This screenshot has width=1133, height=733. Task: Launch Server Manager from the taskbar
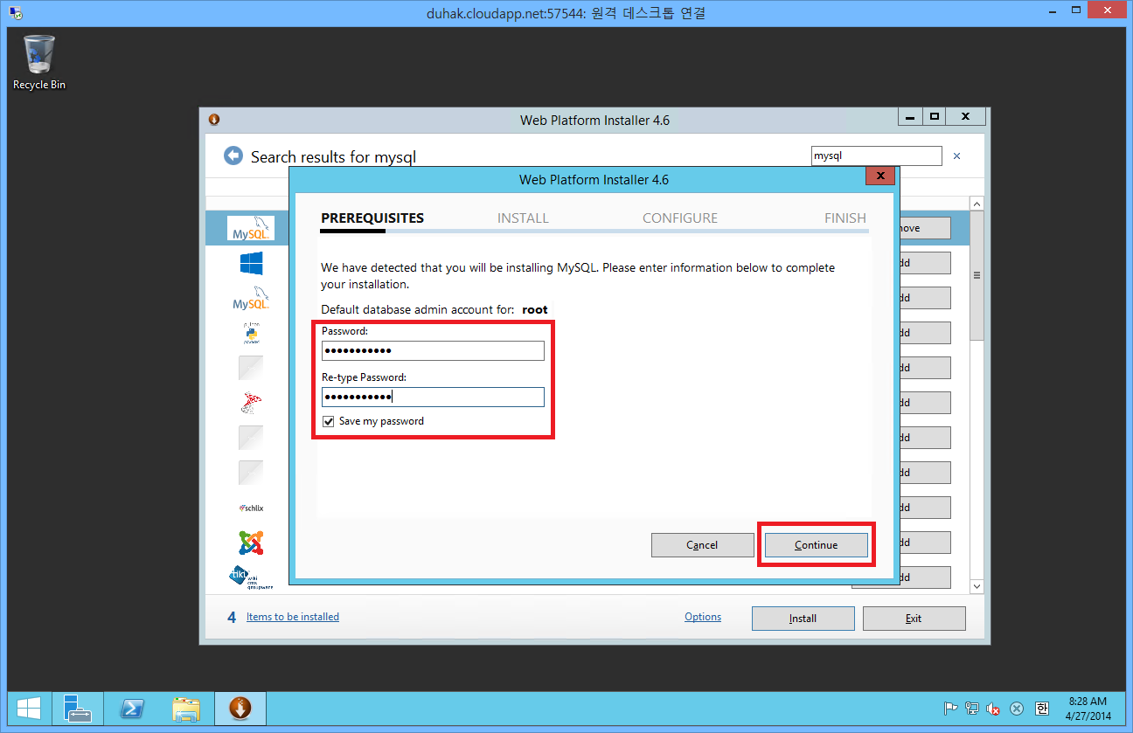tap(78, 709)
